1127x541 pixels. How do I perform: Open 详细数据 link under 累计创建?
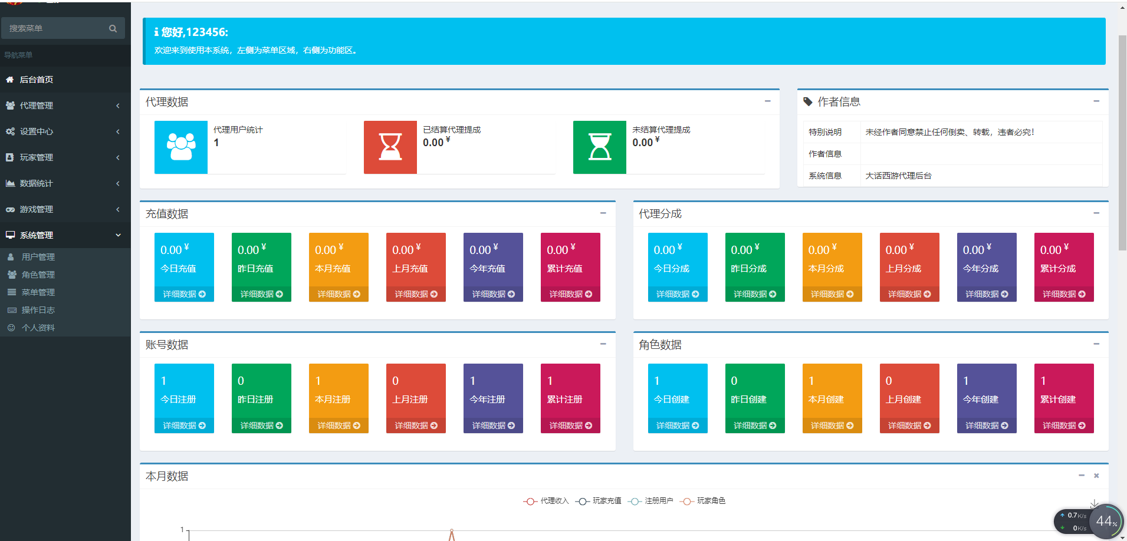coord(1063,425)
